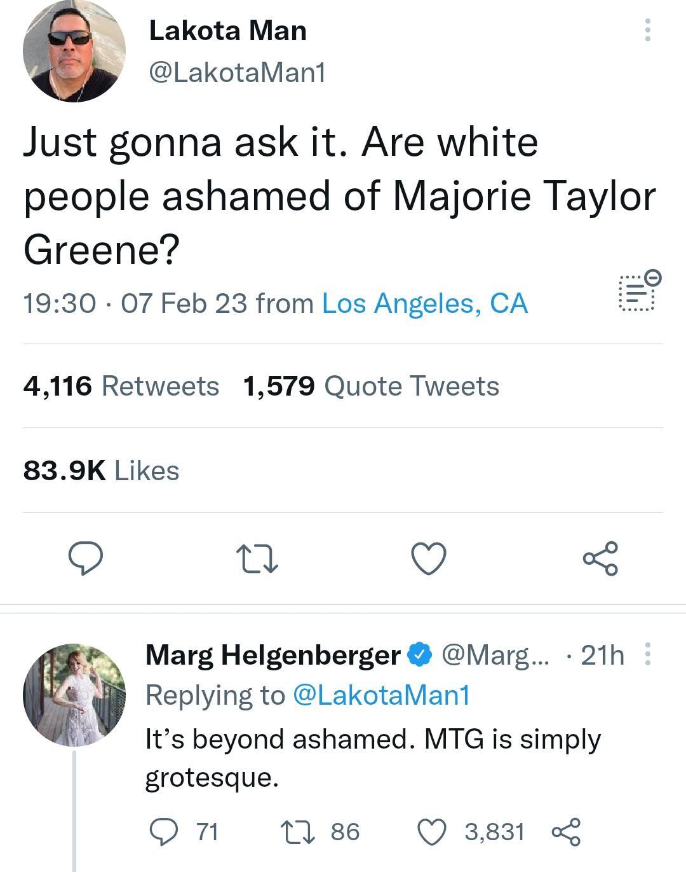686x872 pixels.
Task: View the 4,116 Retweets list
Action: (x=121, y=385)
